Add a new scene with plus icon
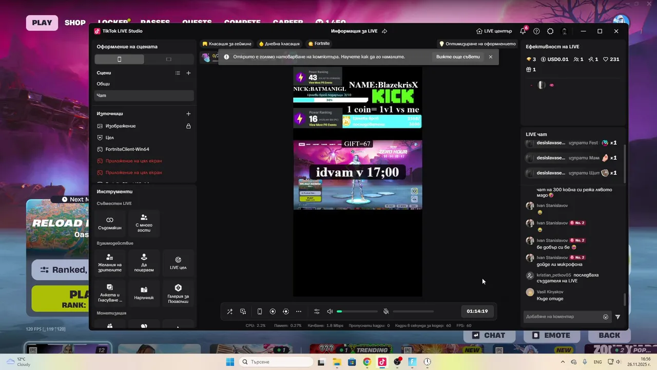 click(188, 73)
